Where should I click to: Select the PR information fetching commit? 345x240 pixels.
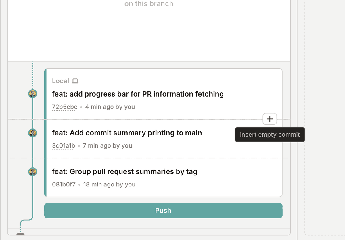pyautogui.click(x=138, y=94)
